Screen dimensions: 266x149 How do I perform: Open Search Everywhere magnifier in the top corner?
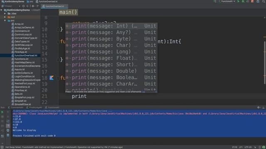point(264,2)
